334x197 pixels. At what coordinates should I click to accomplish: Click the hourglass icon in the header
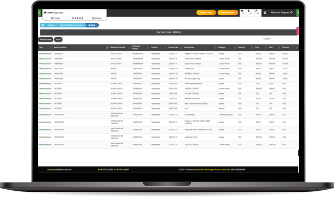(x=265, y=12)
